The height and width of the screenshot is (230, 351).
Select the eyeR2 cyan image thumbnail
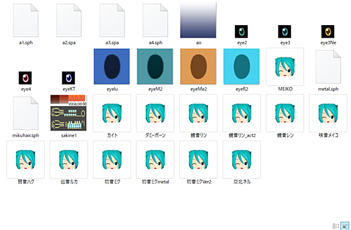(x=241, y=66)
